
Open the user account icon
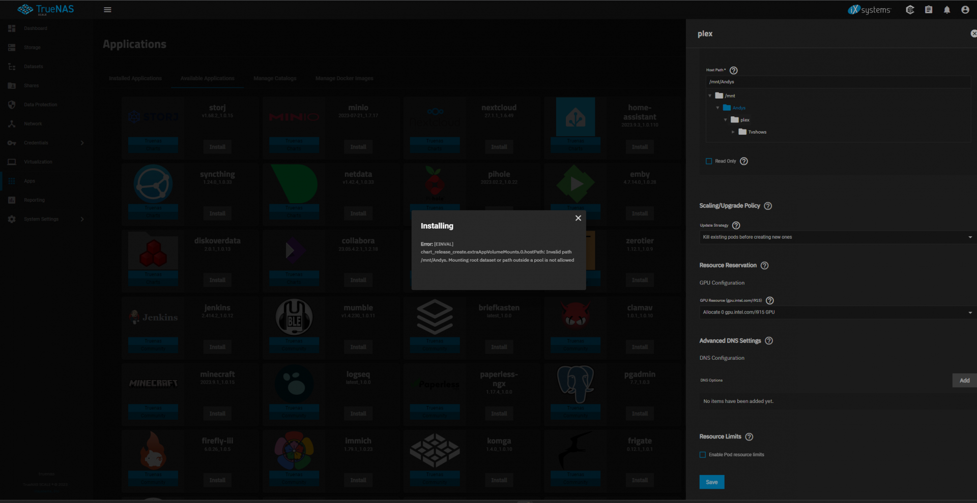(965, 10)
